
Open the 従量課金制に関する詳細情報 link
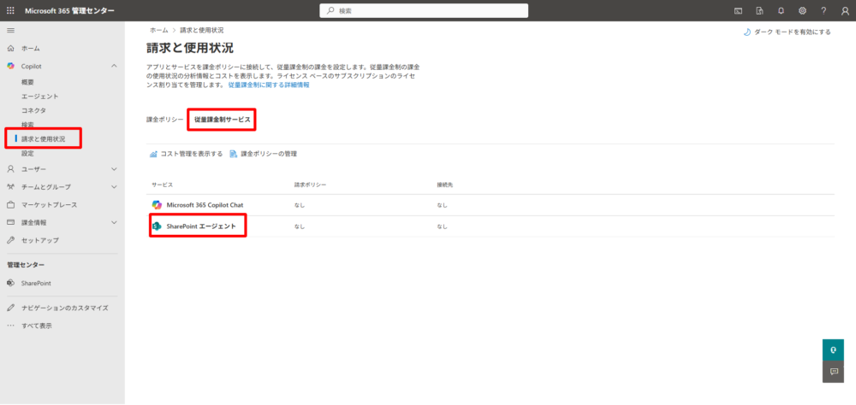[269, 85]
